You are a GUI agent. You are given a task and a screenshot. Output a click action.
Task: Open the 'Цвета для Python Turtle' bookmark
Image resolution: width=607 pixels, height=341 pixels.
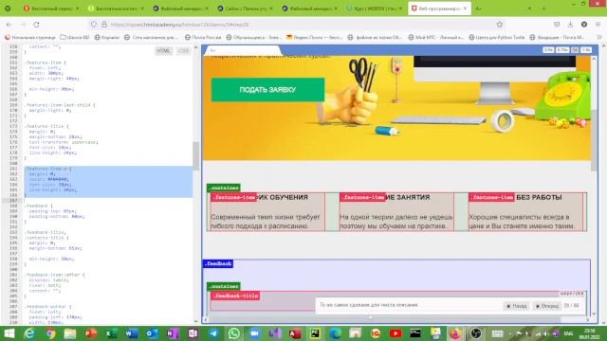pos(497,38)
